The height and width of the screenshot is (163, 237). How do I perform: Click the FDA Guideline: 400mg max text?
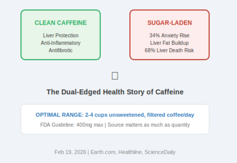[72, 125]
